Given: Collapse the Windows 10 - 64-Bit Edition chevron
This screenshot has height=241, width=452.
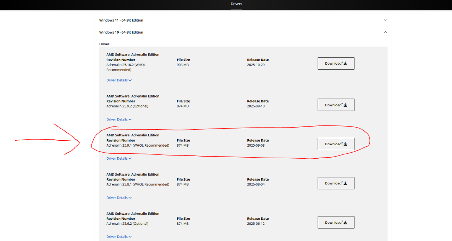Looking at the screenshot, I should 385,32.
